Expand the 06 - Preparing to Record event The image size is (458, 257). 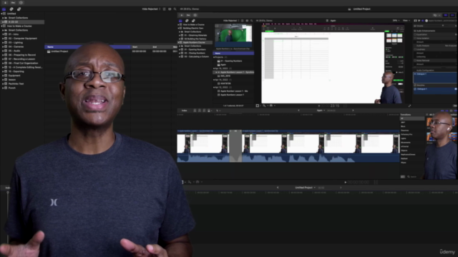3,55
